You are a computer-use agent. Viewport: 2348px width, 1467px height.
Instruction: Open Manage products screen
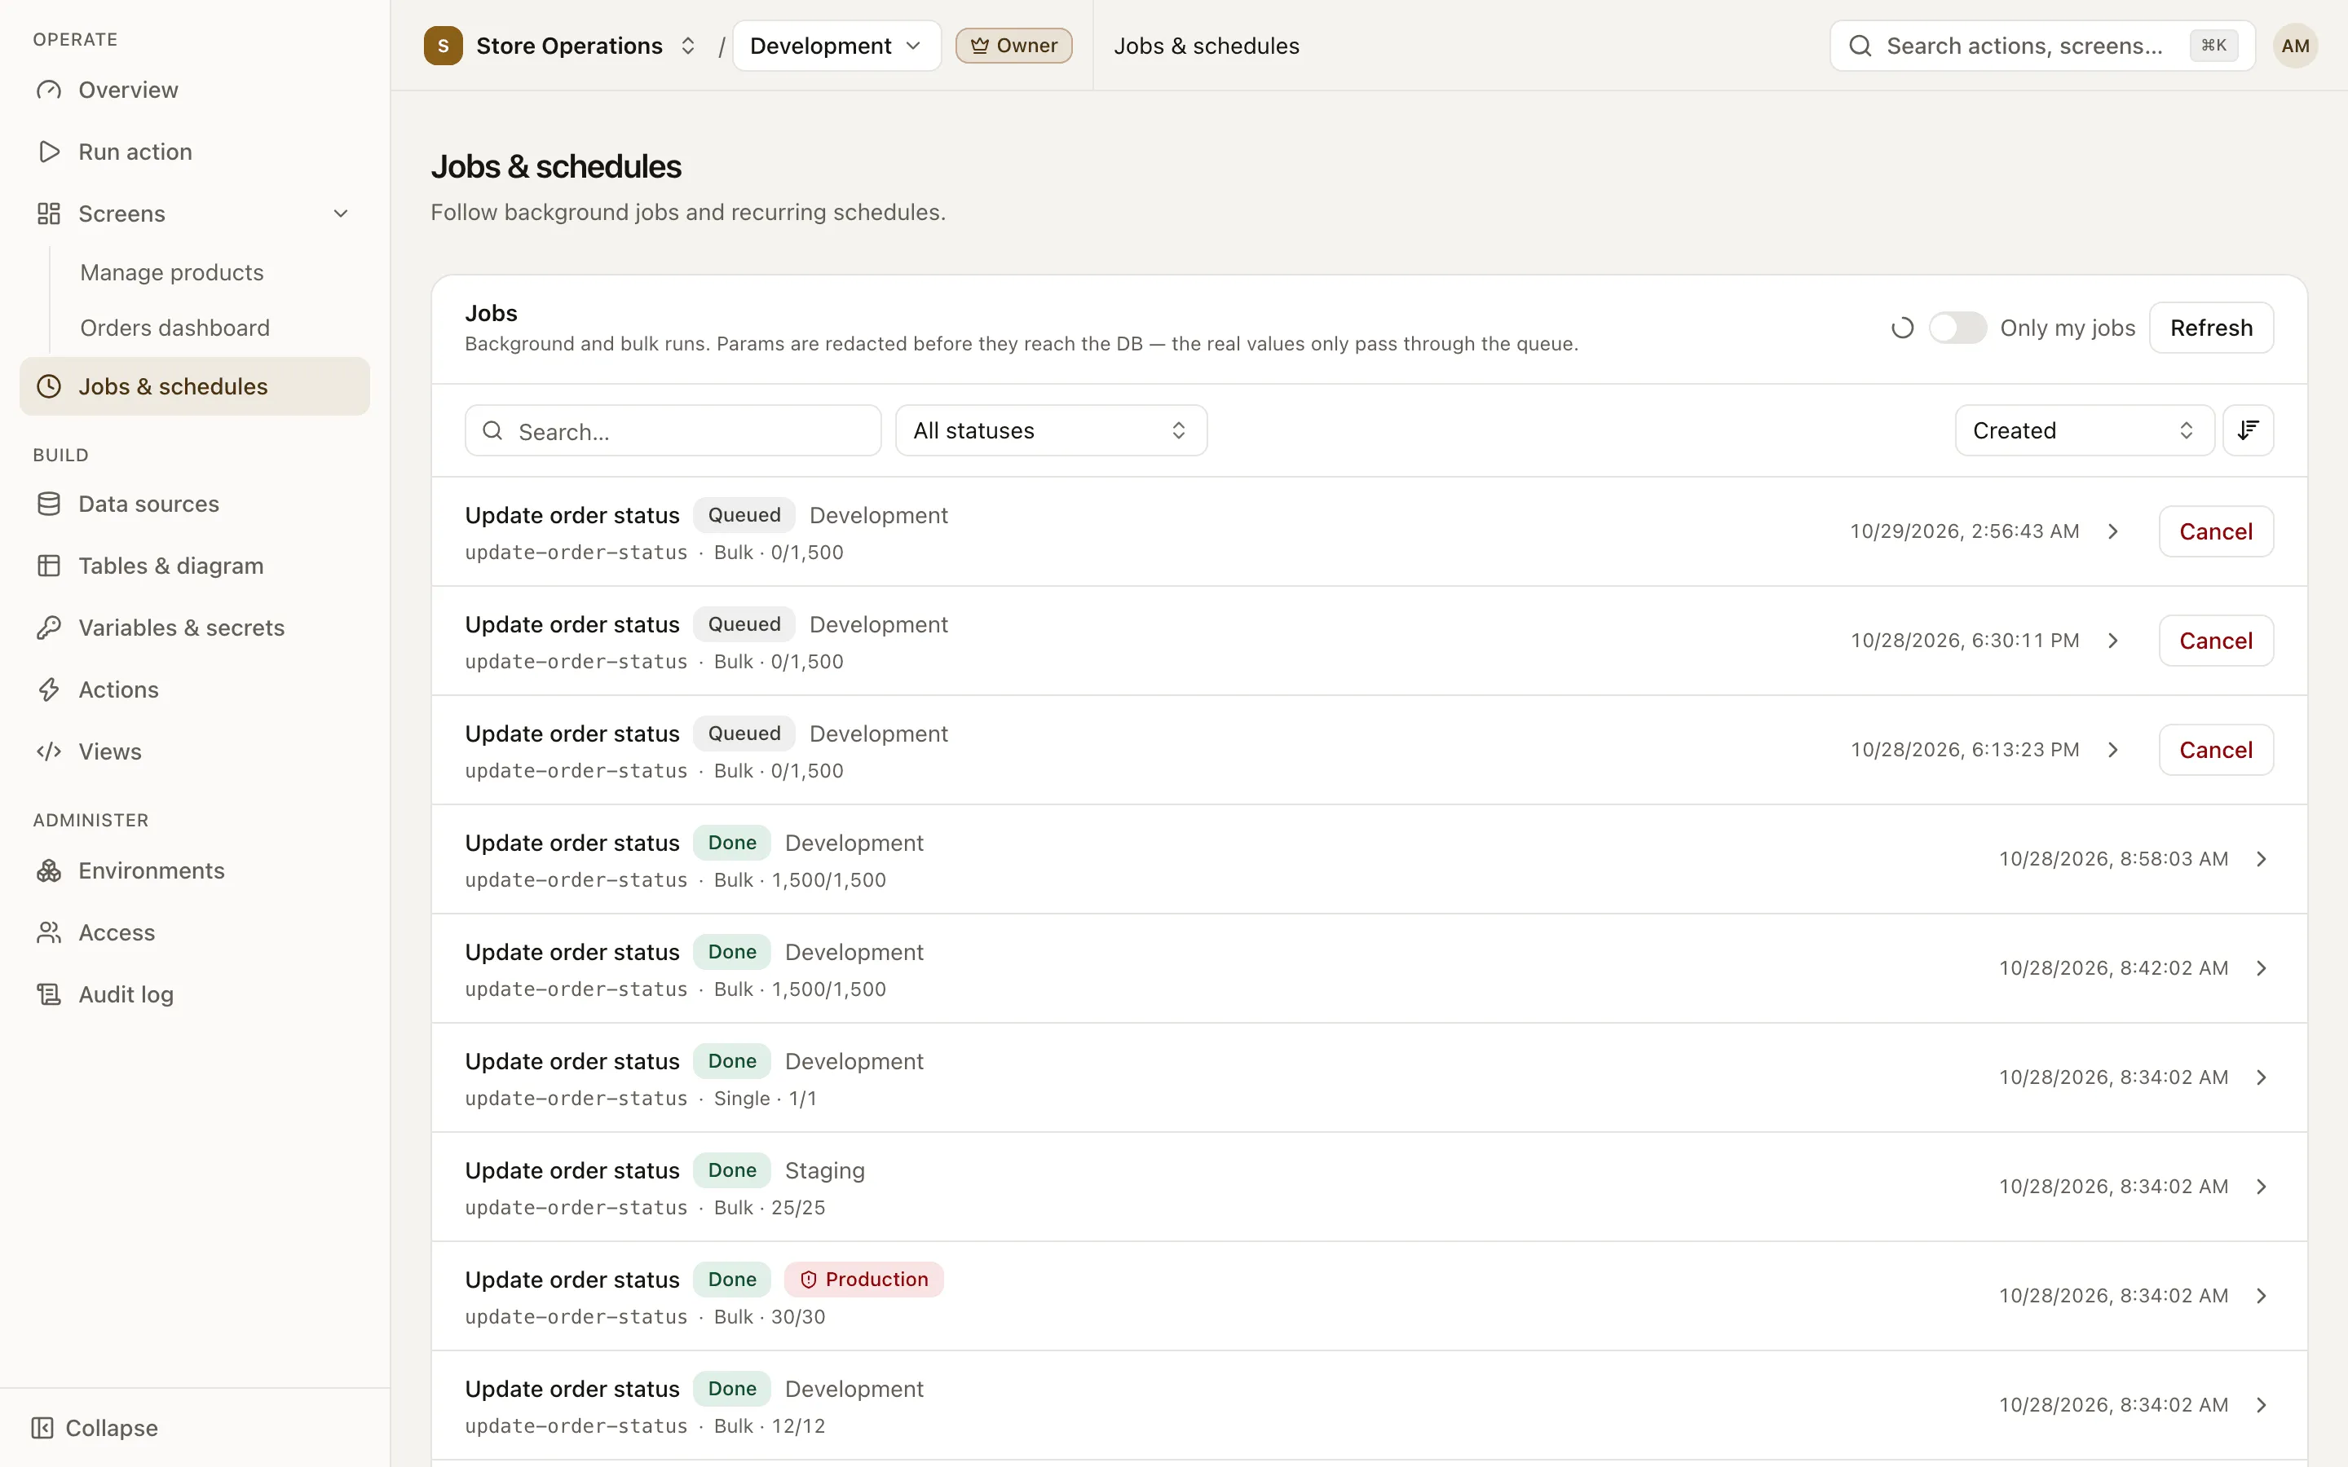point(172,273)
